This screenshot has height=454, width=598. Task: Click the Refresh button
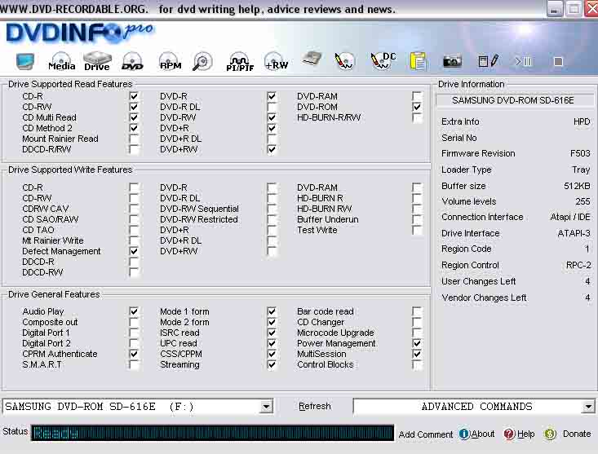coord(315,407)
